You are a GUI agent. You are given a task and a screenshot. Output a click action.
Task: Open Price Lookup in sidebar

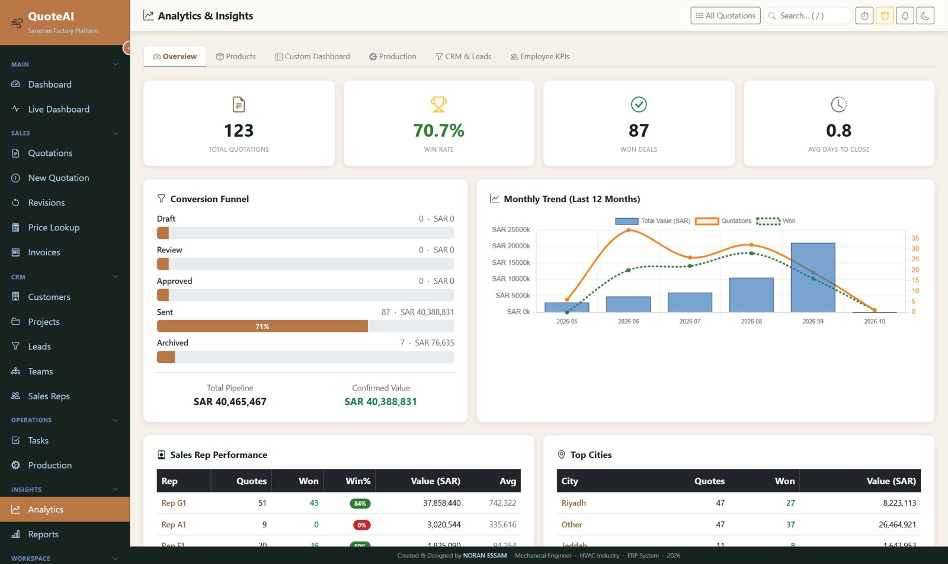65,227
